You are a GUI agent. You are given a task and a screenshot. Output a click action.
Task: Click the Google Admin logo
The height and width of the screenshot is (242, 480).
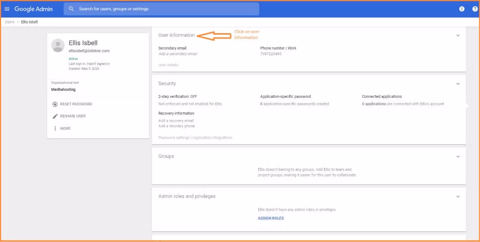click(33, 9)
